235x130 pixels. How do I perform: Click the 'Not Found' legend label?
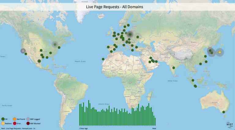click(x=21, y=119)
